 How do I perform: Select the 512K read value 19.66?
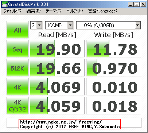(x=57, y=68)
